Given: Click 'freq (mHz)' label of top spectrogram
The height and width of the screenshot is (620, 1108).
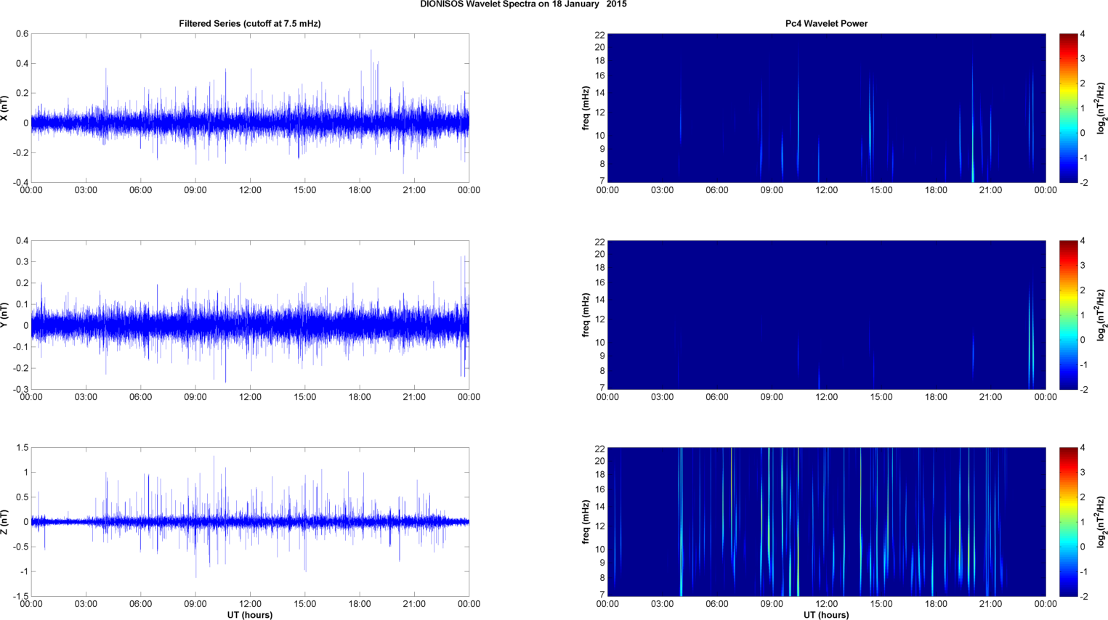Looking at the screenshot, I should [586, 108].
